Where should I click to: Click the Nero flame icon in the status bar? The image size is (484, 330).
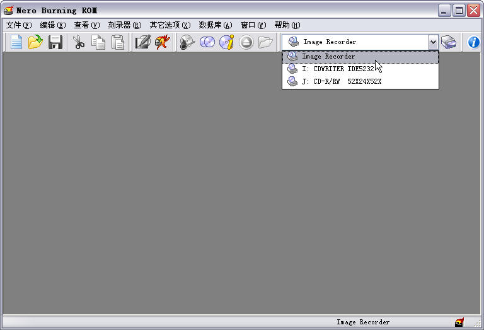tap(459, 322)
